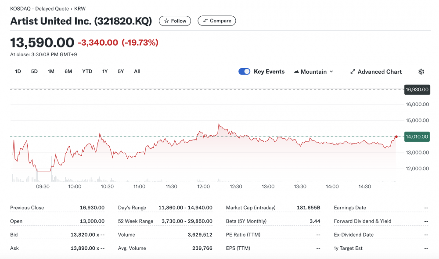Click the PE Ratio (TTM) label
The width and height of the screenshot is (439, 259).
click(243, 235)
